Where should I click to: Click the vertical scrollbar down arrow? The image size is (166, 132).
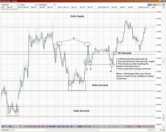pos(164,115)
